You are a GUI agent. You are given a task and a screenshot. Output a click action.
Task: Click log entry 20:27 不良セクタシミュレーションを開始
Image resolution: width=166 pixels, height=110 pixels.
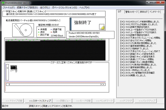click(140, 38)
